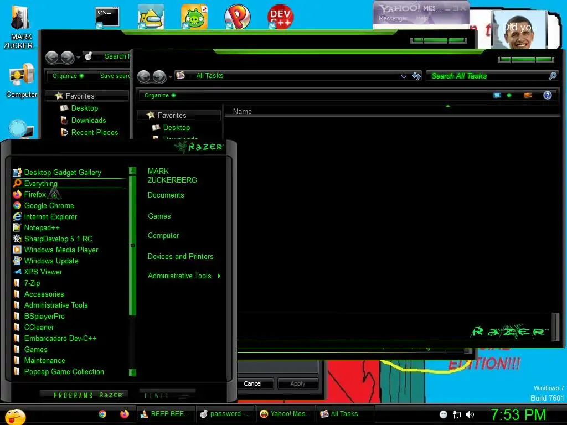Select Desktop under Favorites in All Tasks window
This screenshot has width=567, height=425.
pyautogui.click(x=177, y=128)
